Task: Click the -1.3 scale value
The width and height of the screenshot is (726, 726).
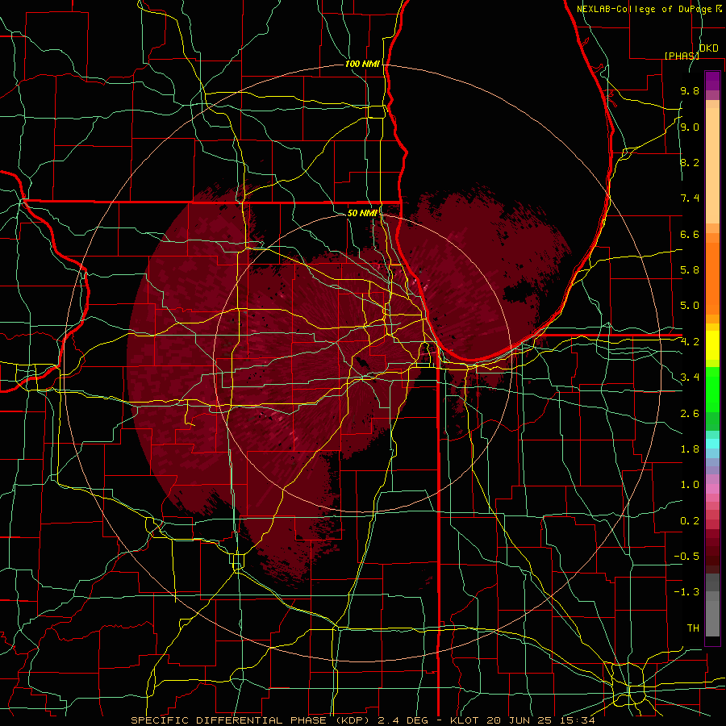Action: (x=686, y=592)
